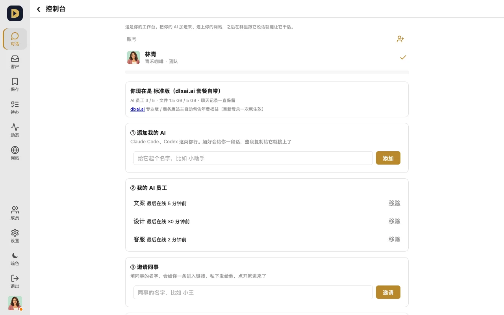Open the 成员 members sidebar icon

coord(15,213)
